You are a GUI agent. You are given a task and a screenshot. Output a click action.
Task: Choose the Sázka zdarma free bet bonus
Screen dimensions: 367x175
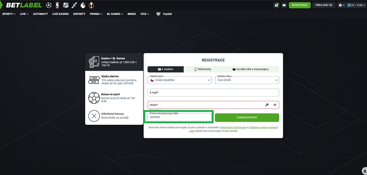(114, 80)
